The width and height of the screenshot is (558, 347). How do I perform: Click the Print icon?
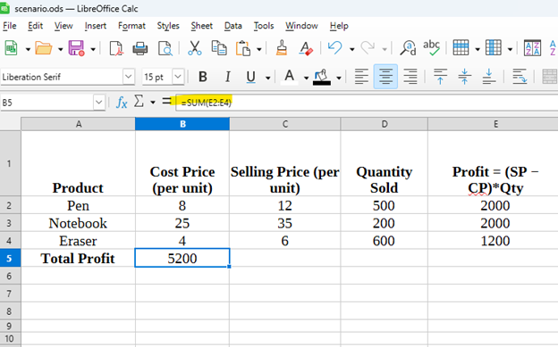click(x=140, y=48)
